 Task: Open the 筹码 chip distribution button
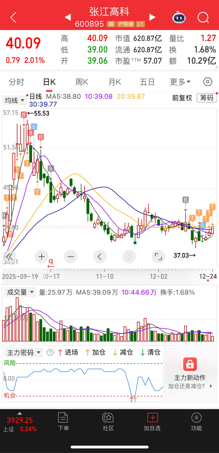click(x=207, y=98)
